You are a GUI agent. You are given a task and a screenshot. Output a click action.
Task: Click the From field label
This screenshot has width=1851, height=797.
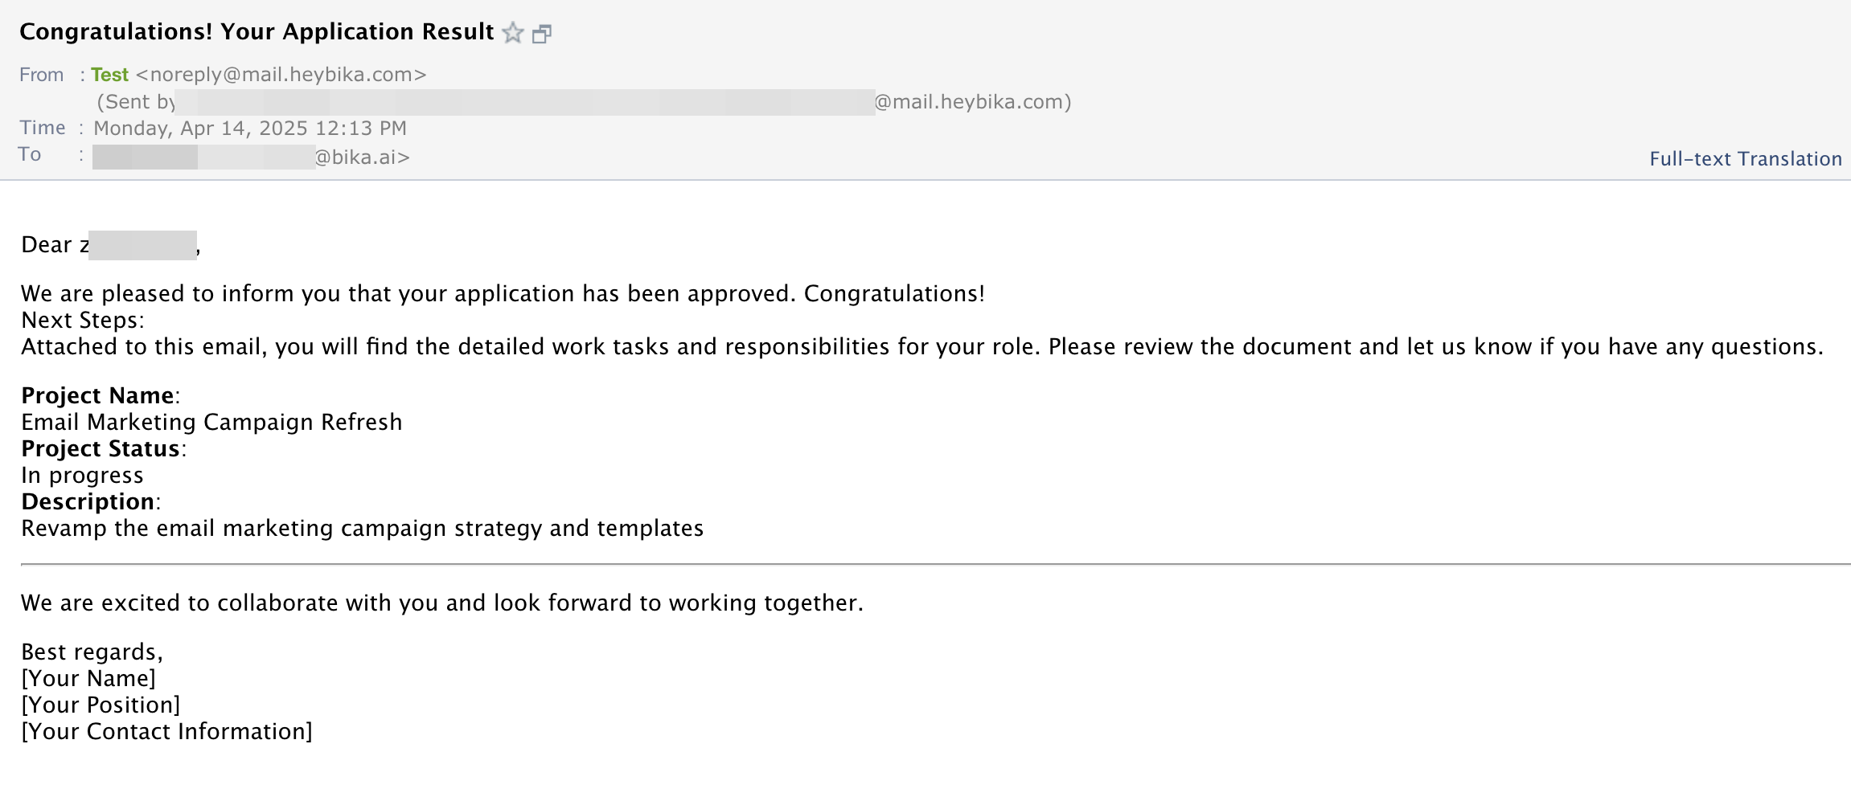(x=42, y=75)
